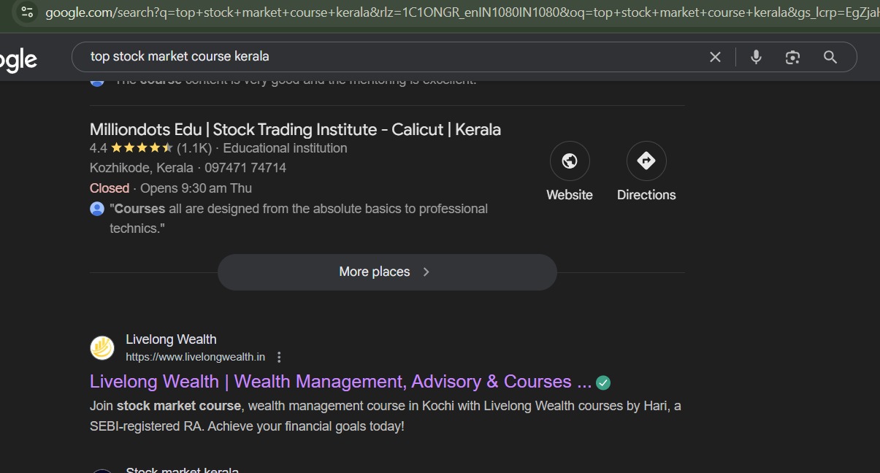Click the Google logo
Screen dimensions: 880x473
(x=18, y=60)
